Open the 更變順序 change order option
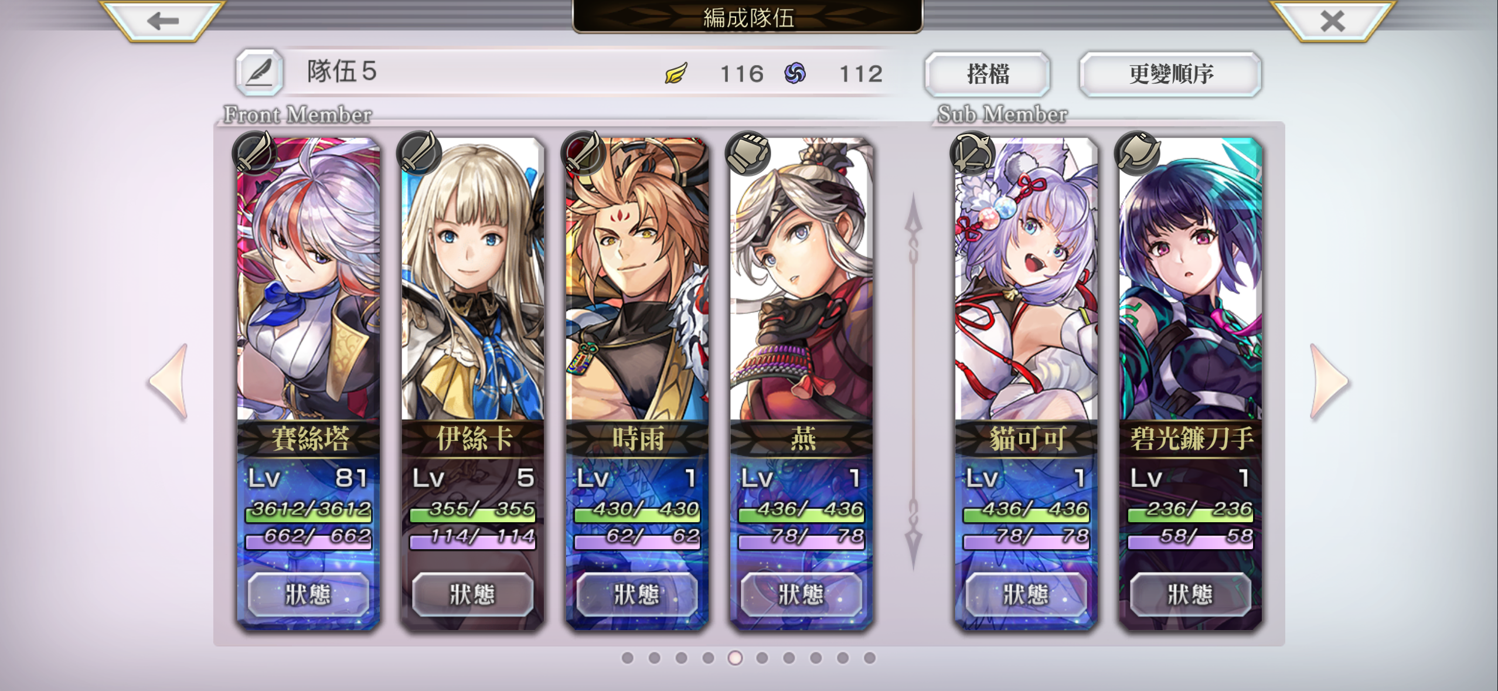The height and width of the screenshot is (691, 1498). [1170, 74]
